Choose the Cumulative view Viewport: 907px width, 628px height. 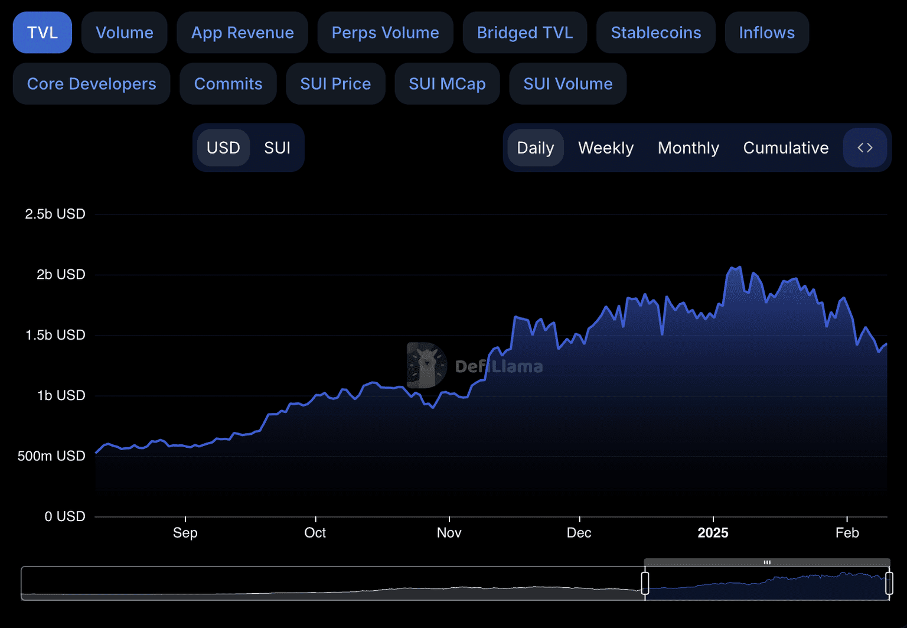coord(785,148)
